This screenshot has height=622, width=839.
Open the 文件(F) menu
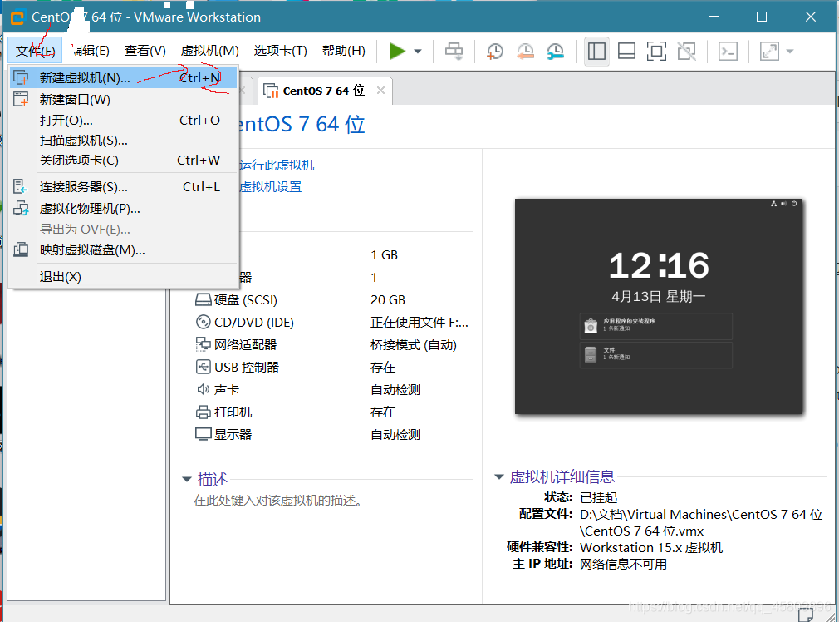(36, 51)
